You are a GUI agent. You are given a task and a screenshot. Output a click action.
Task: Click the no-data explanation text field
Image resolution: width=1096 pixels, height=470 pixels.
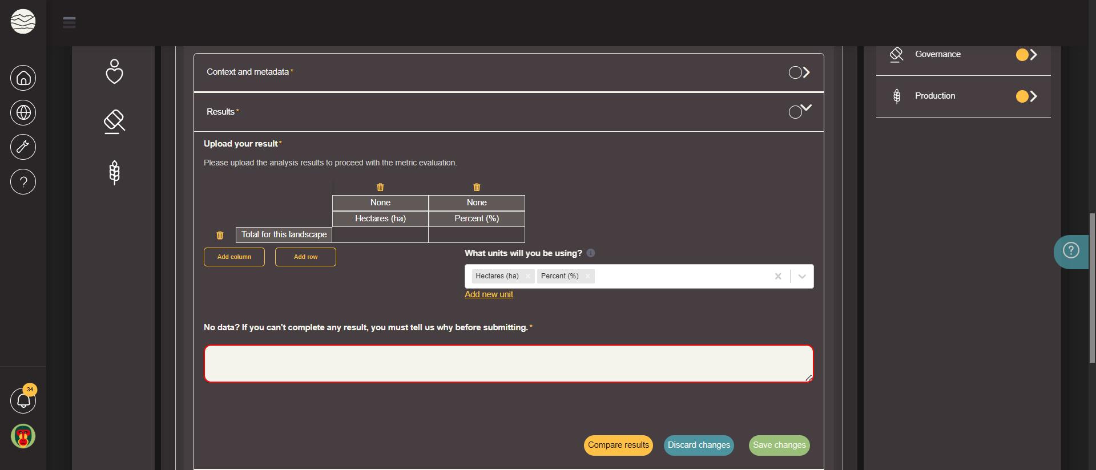coord(508,364)
